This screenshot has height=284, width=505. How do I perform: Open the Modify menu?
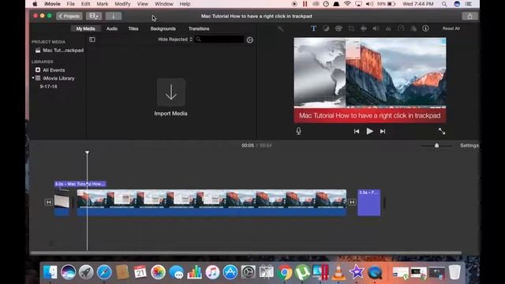122,4
